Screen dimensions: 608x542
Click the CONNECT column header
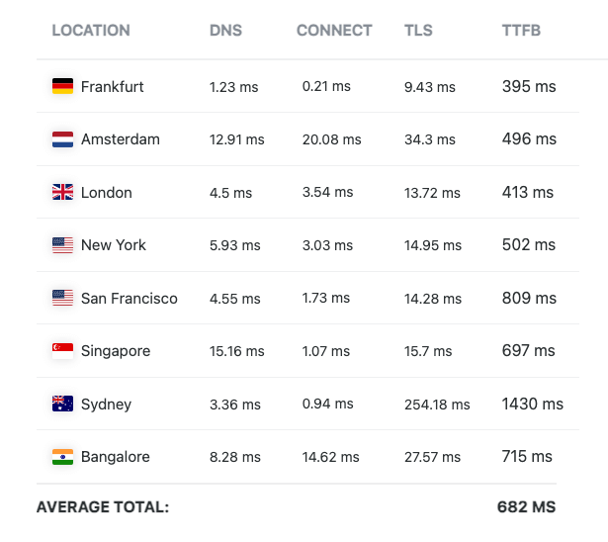coord(334,31)
